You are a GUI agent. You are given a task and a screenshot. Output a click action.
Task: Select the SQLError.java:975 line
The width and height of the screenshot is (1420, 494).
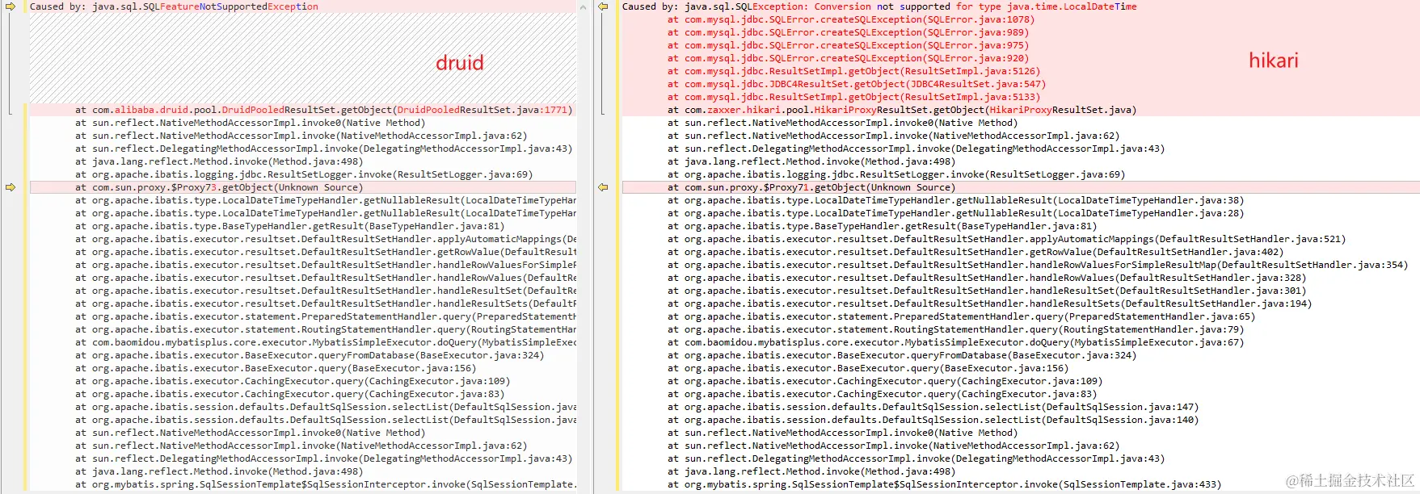[x=848, y=45]
